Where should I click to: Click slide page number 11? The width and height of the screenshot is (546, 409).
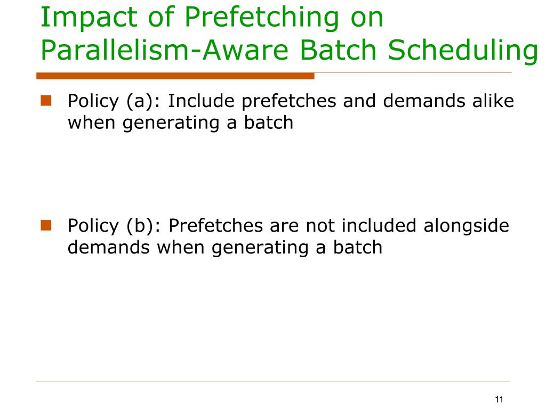499,399
